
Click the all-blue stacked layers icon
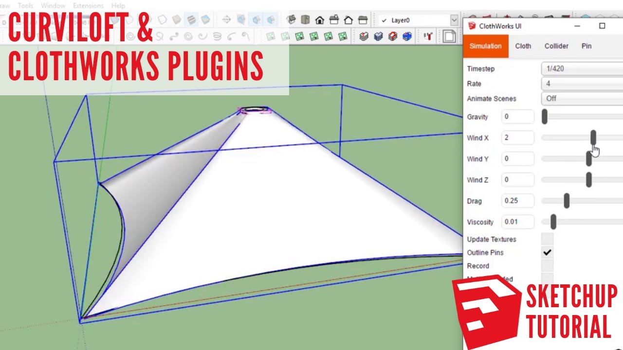pyautogui.click(x=378, y=36)
